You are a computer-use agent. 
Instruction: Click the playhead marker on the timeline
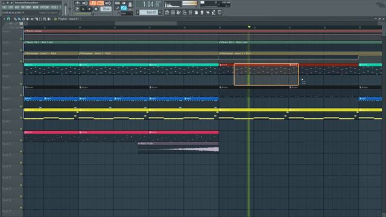(249, 27)
